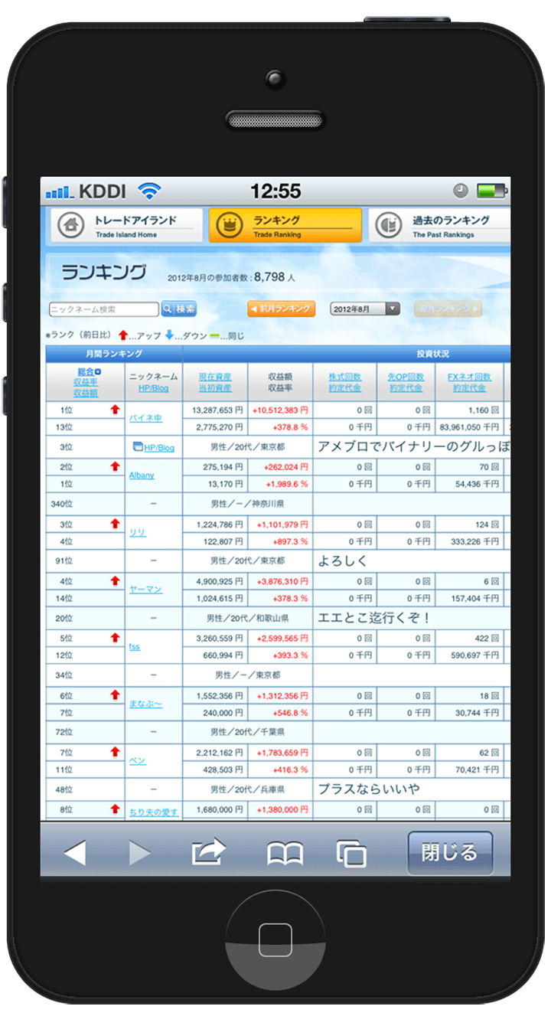Click the Past Rankings chart icon

(389, 226)
